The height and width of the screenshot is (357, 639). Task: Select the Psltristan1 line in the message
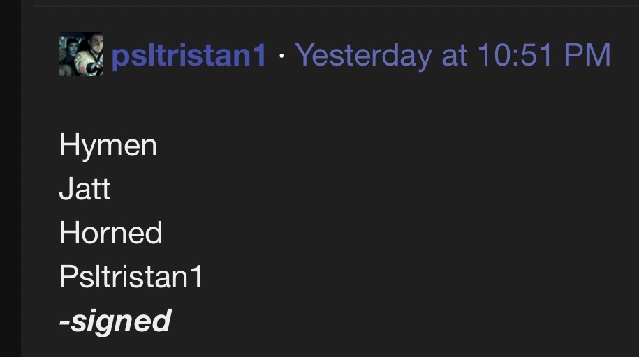131,276
